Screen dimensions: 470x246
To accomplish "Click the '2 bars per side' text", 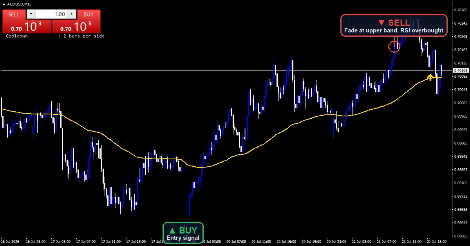I will 83,36.
